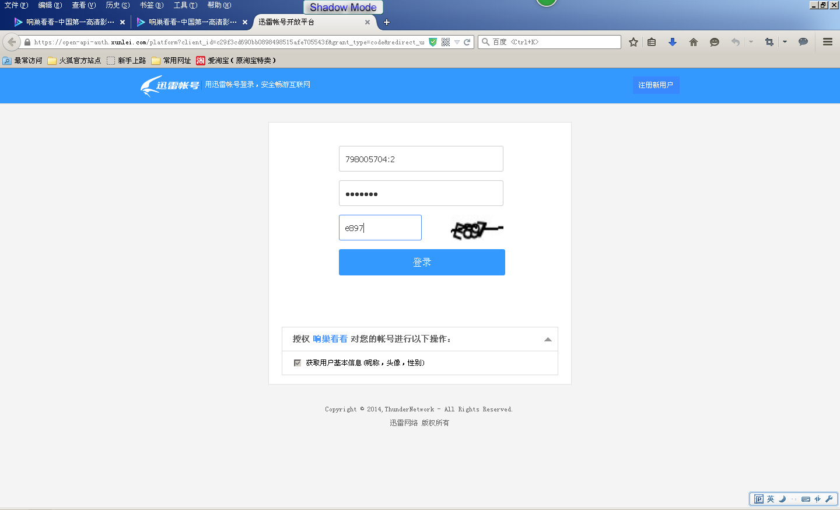Click the 响巢看看 link in authorization text

pos(330,339)
